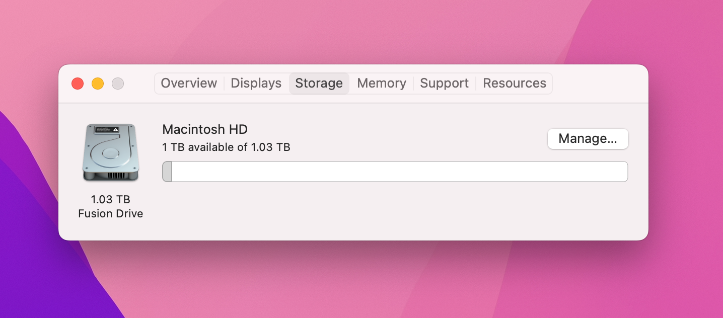Switch to the Overview tab
This screenshot has width=723, height=318.
tap(189, 84)
